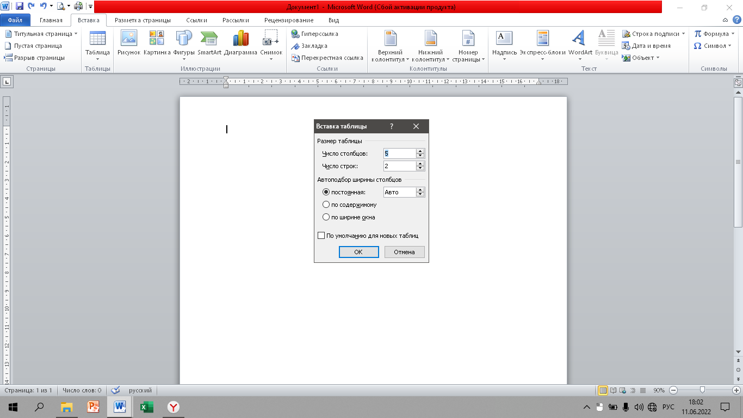Click Число слов: 0 in status bar
Viewport: 743px width, 418px height.
coord(82,390)
